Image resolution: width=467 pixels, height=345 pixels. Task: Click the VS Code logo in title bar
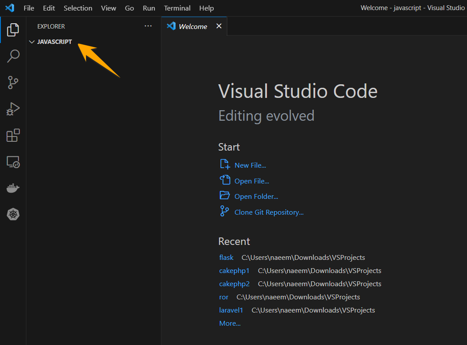tap(10, 8)
